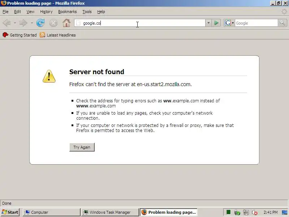Expand the address bar history dropdown
Image resolution: width=289 pixels, height=217 pixels.
click(208, 23)
